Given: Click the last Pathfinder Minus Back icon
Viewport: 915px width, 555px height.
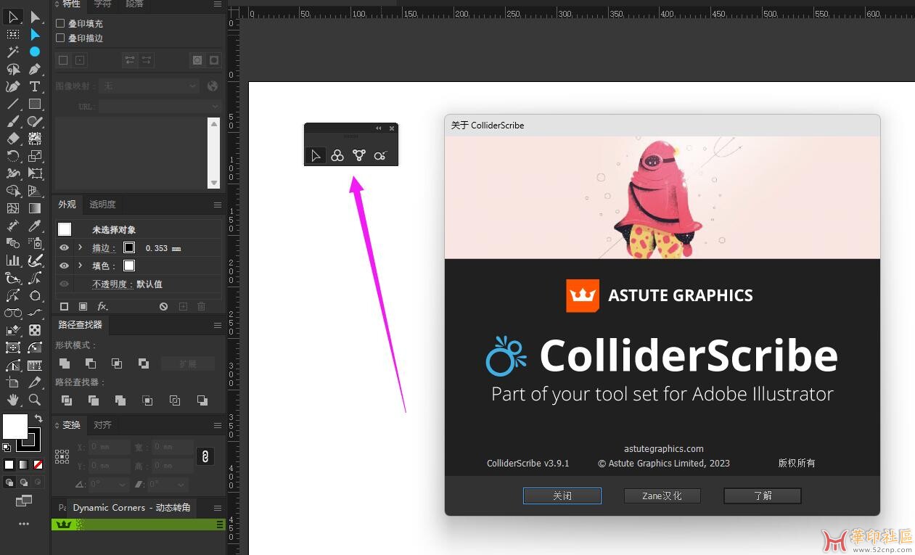Looking at the screenshot, I should 202,400.
